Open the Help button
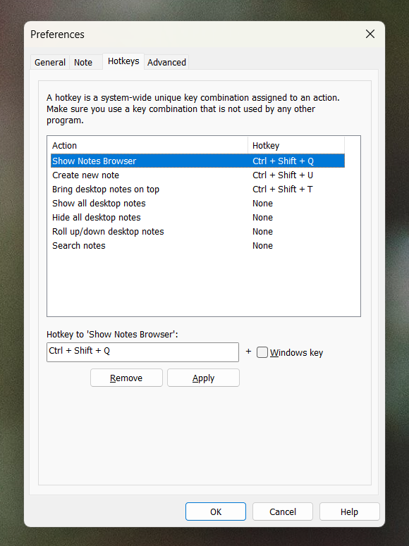409x546 pixels. tap(349, 511)
